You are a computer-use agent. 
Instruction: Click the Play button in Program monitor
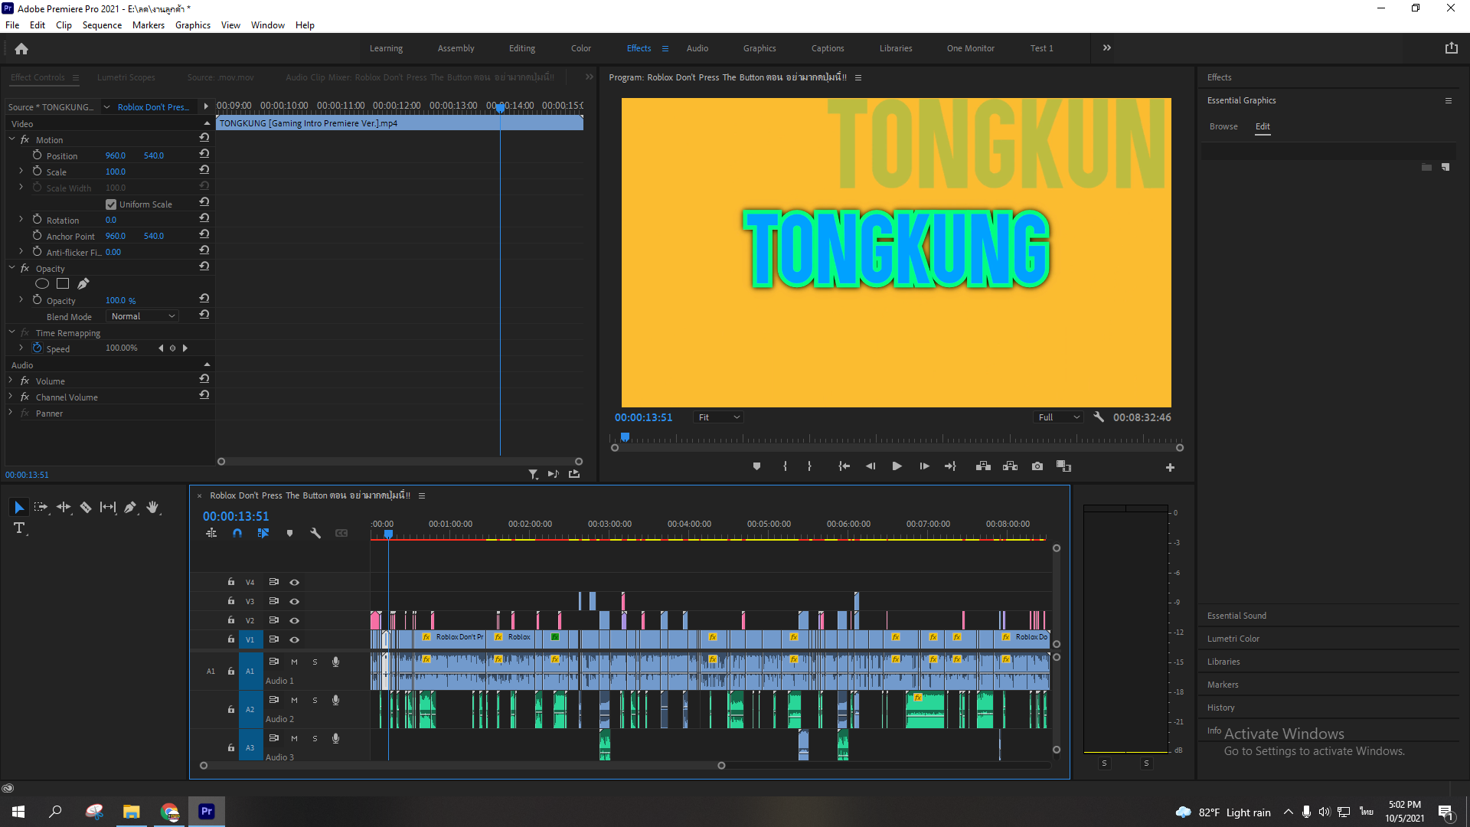tap(897, 466)
